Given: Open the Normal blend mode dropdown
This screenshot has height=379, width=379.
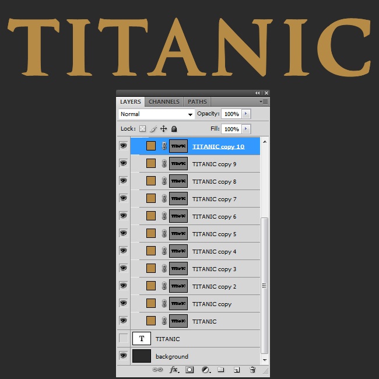Looking at the screenshot, I should click(157, 114).
